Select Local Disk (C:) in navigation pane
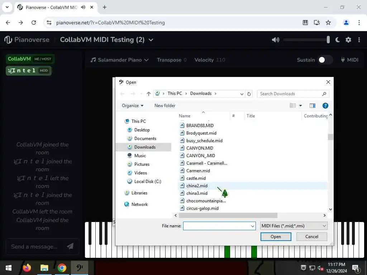The width and height of the screenshot is (367, 275). 147,182
